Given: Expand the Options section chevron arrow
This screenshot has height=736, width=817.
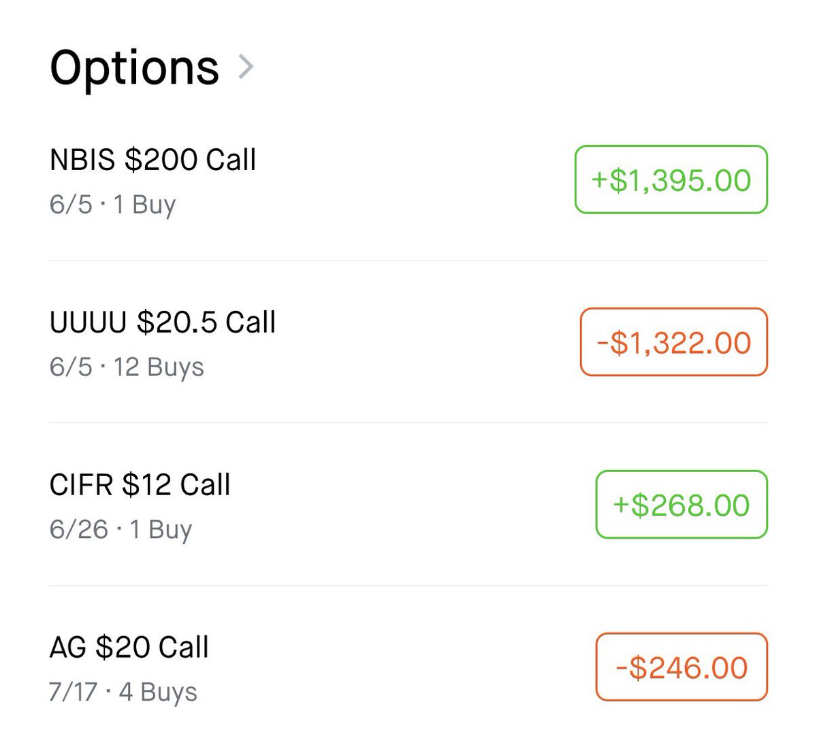Looking at the screenshot, I should pyautogui.click(x=246, y=67).
